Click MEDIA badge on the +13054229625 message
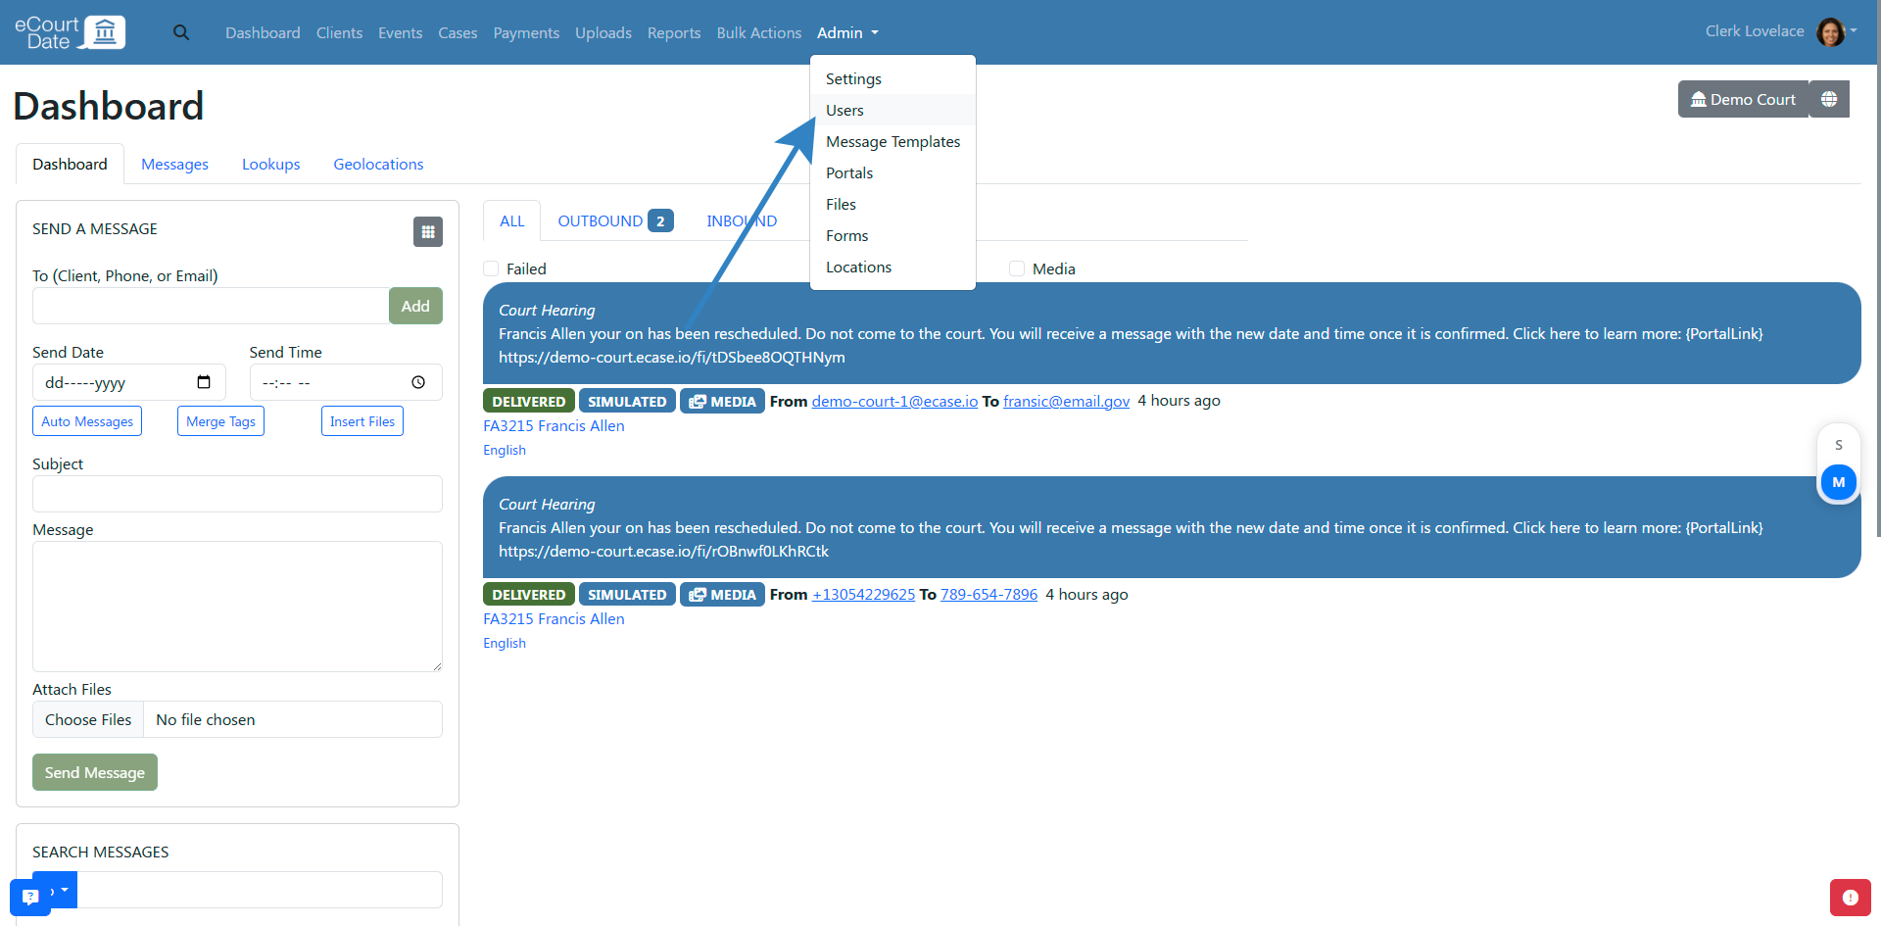 [x=722, y=595]
